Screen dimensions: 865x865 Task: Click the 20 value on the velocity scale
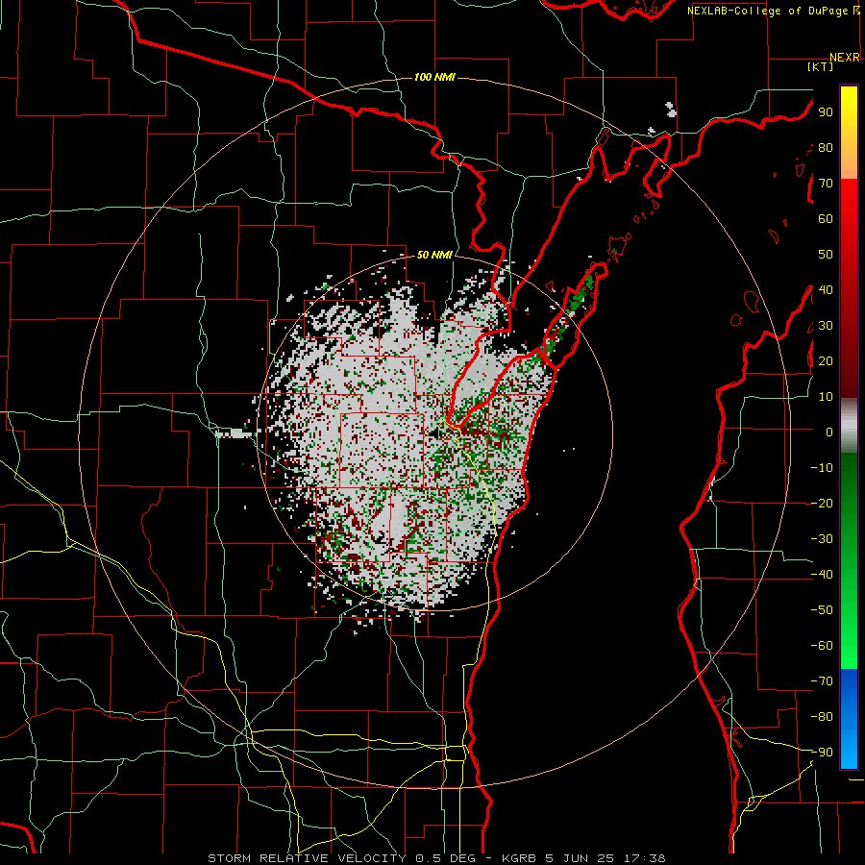pos(826,360)
